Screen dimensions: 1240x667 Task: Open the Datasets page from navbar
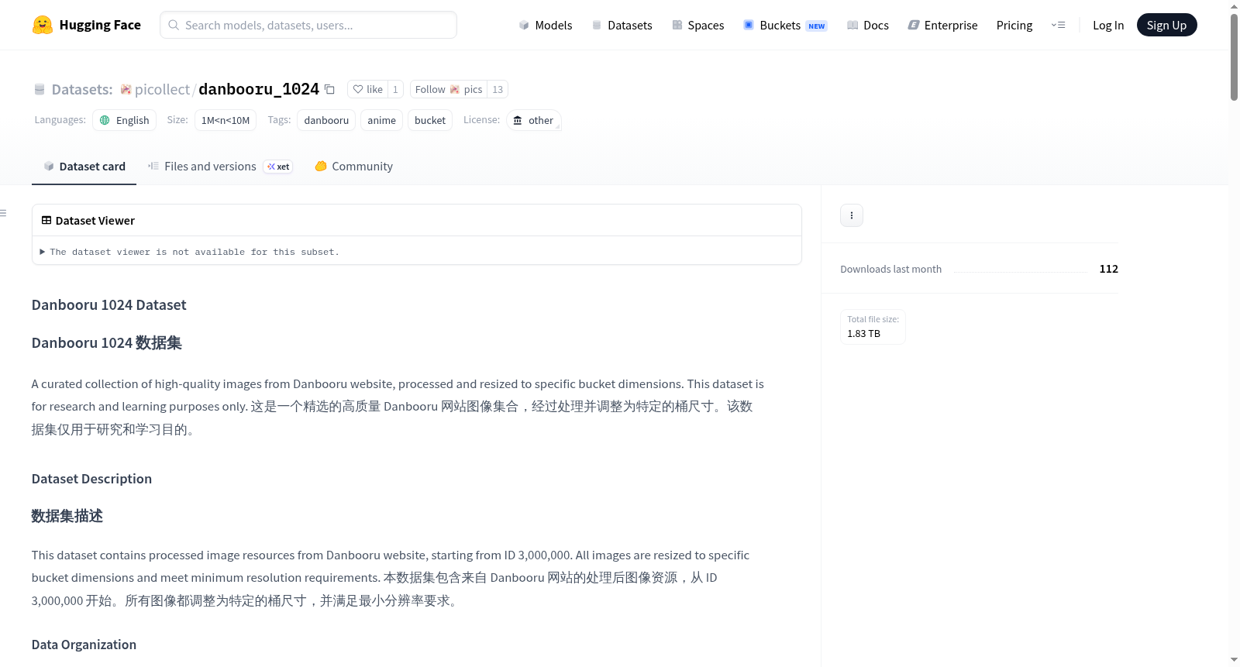coord(622,25)
